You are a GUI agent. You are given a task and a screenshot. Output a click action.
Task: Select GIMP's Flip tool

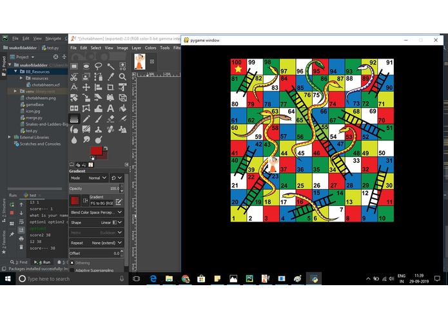pyautogui.click(x=74, y=108)
